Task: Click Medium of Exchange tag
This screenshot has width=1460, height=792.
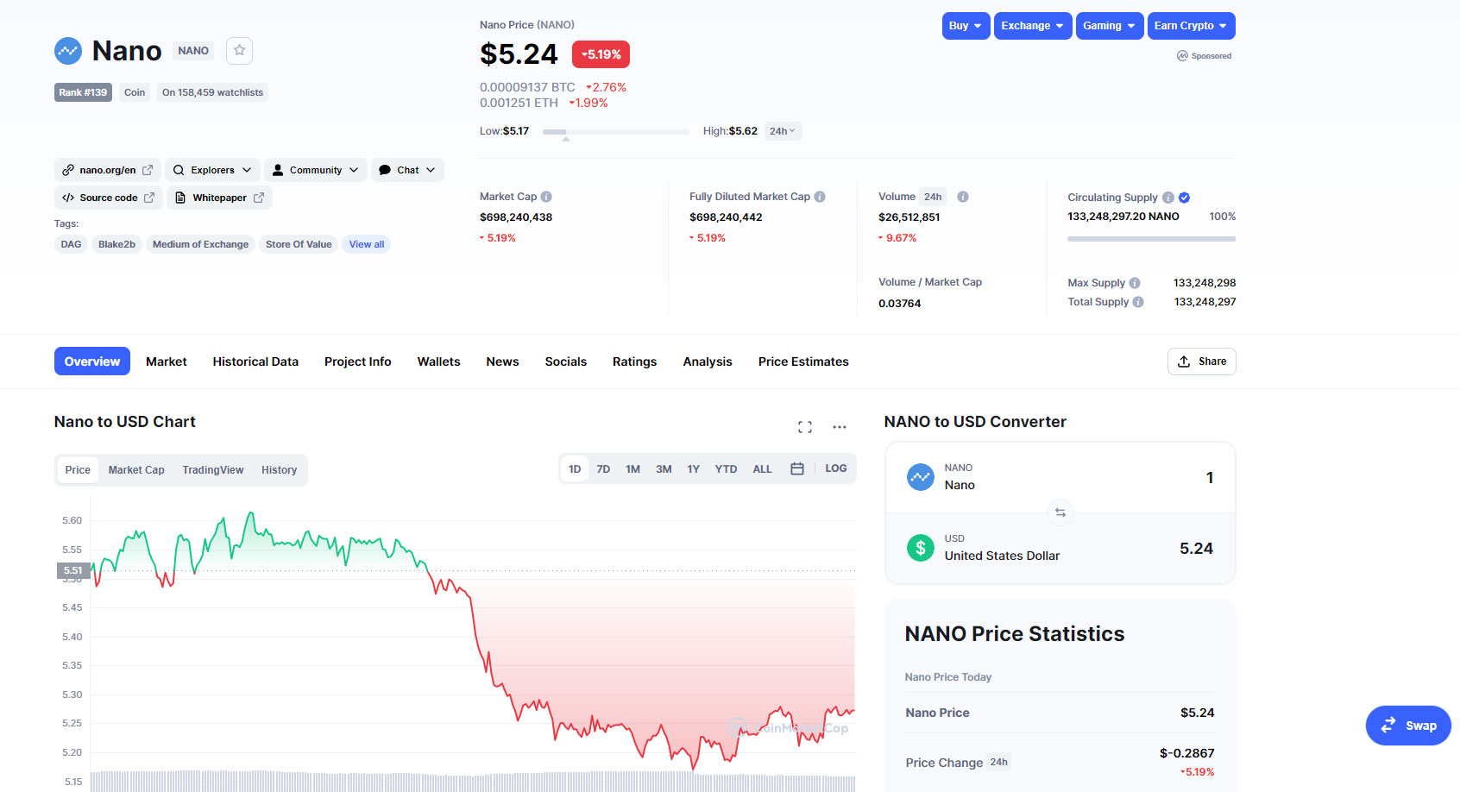Action: 200,244
